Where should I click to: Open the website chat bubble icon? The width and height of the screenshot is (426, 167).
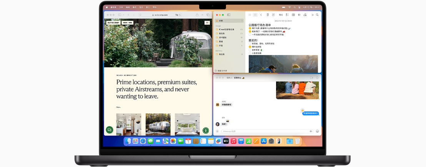(x=109, y=130)
